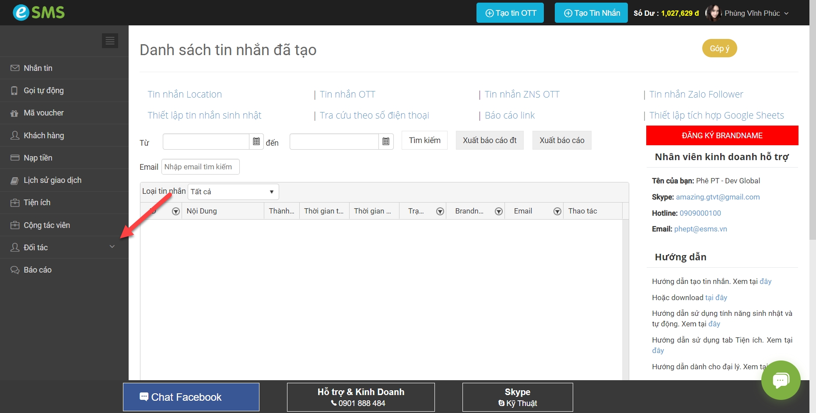Click the Báo cáo link hyperlink
The width and height of the screenshot is (816, 413).
coord(510,115)
